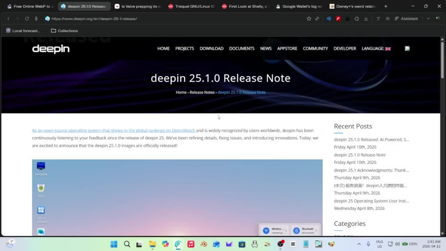Open the Downloads icon in the browser toolbar
Screen dimensions: 446x251
pyautogui.click(x=366, y=18)
